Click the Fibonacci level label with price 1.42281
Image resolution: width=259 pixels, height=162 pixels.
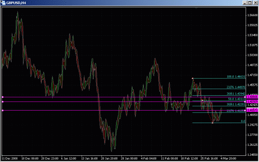[236, 104]
